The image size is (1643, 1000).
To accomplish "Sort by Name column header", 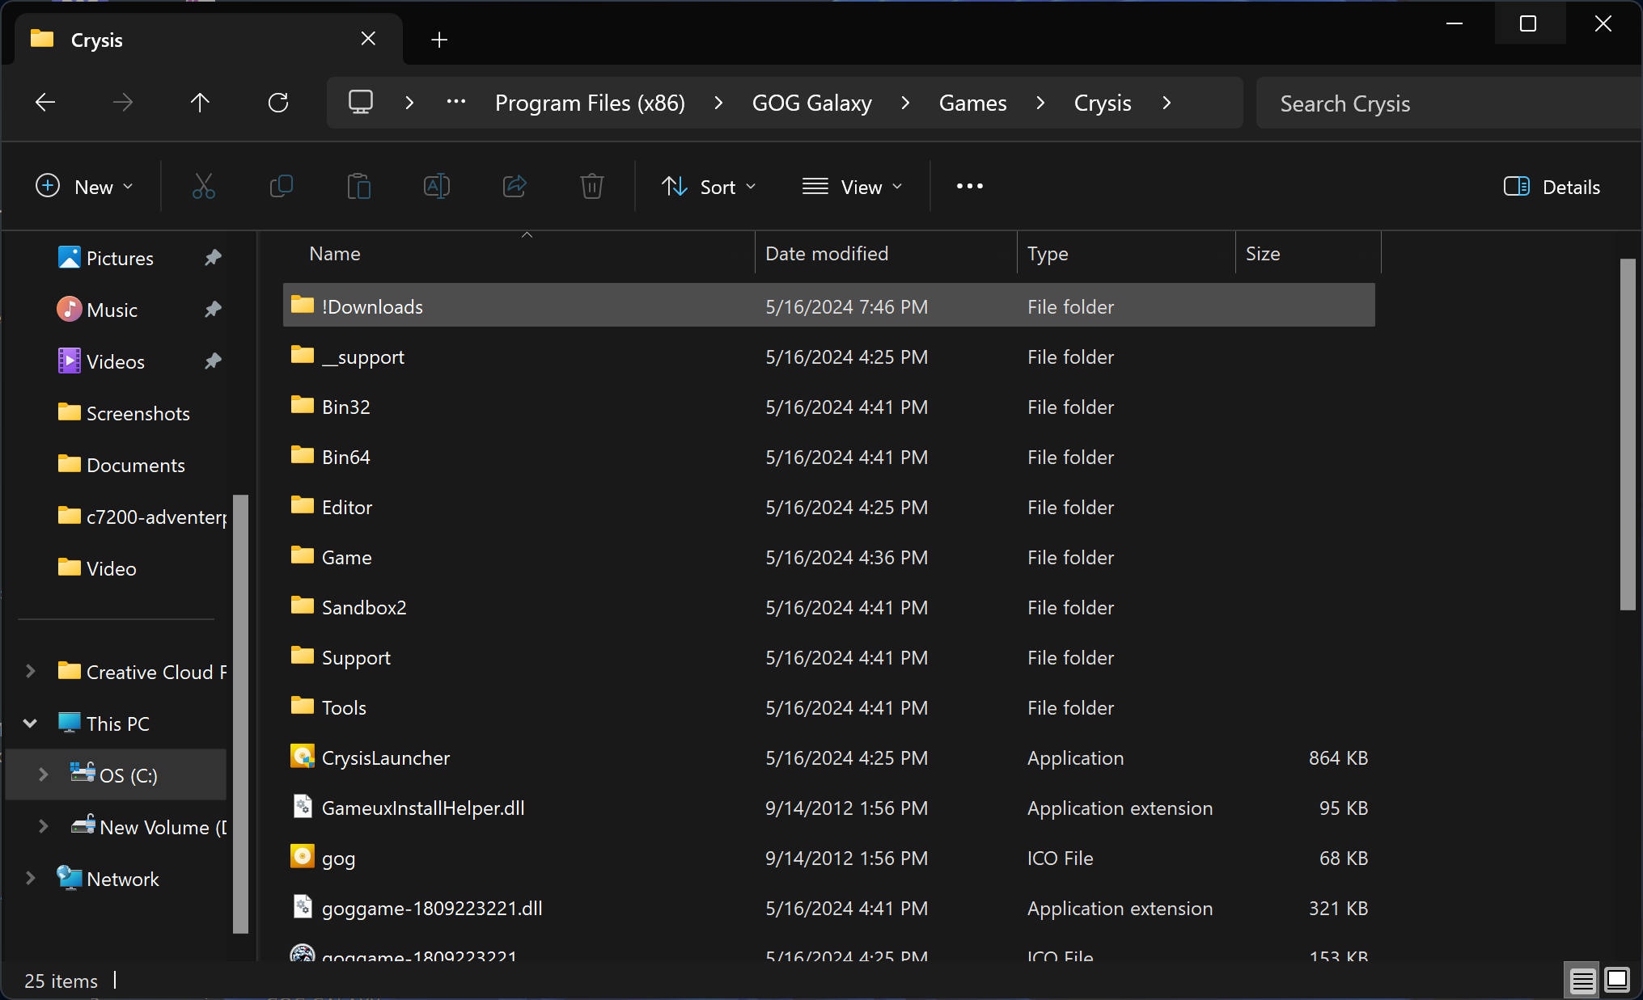I will pyautogui.click(x=518, y=254).
